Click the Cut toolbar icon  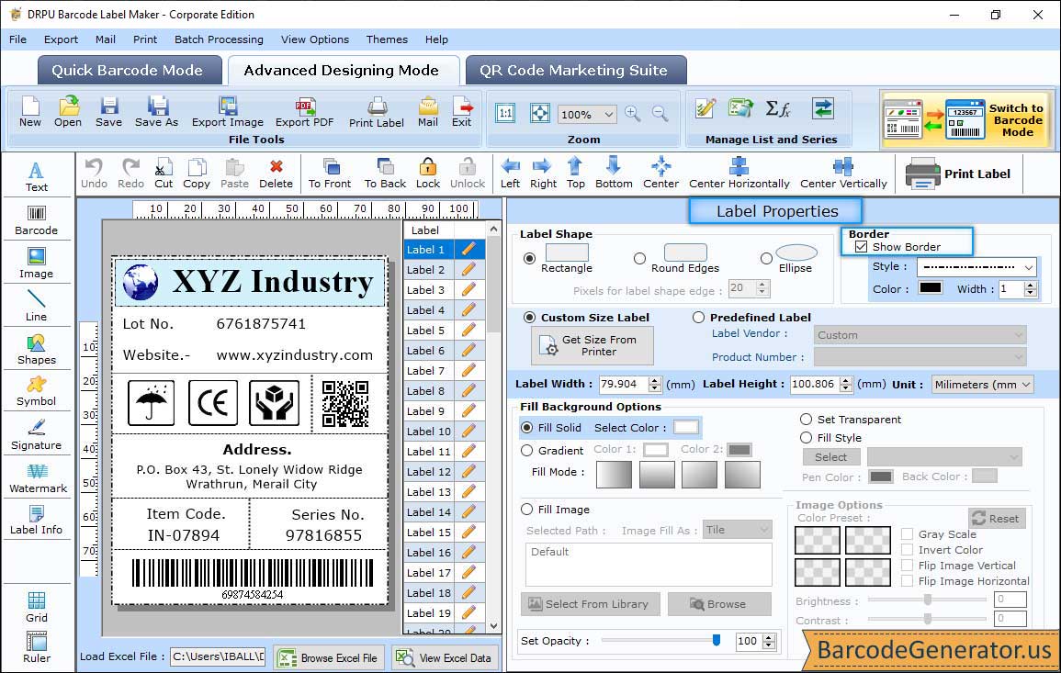click(164, 174)
